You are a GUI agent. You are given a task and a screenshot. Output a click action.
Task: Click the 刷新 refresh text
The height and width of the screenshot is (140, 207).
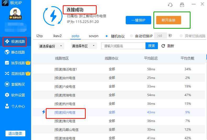pos(171,46)
